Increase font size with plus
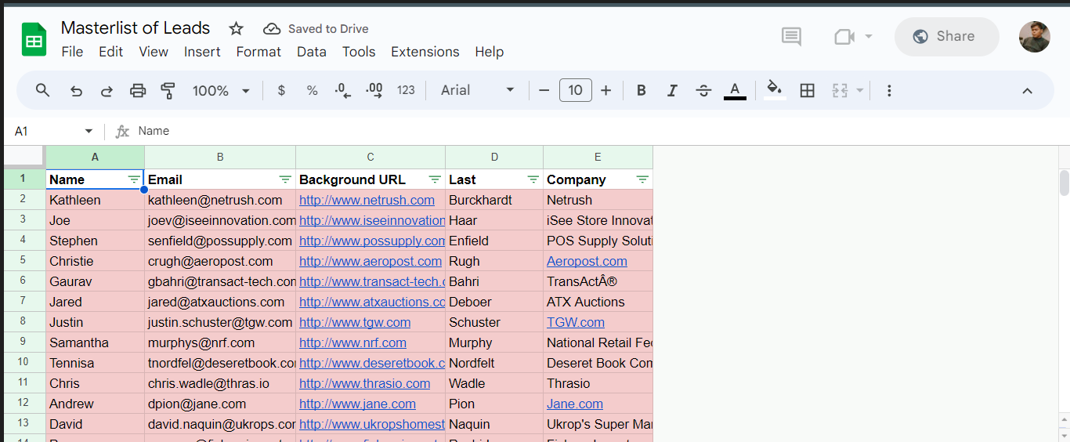Viewport: 1070px width, 442px height. 605,91
